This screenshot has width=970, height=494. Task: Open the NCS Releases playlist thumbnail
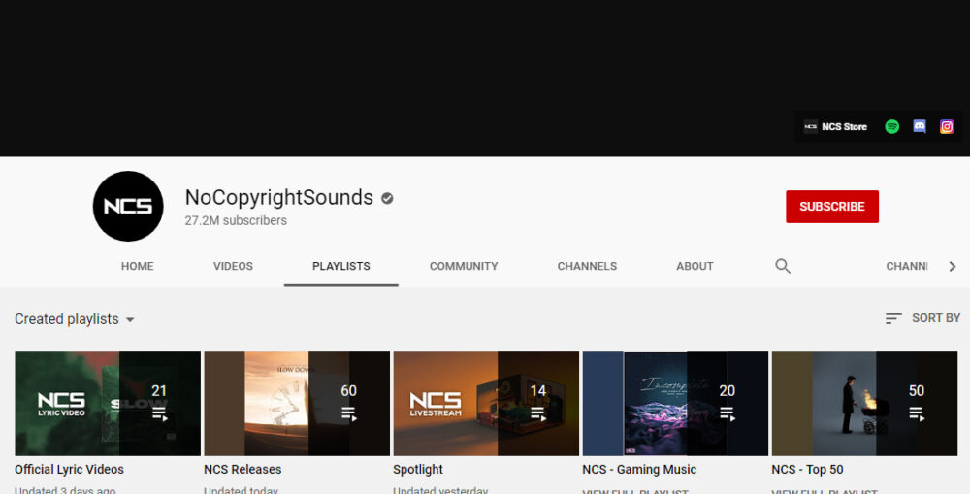click(x=297, y=404)
